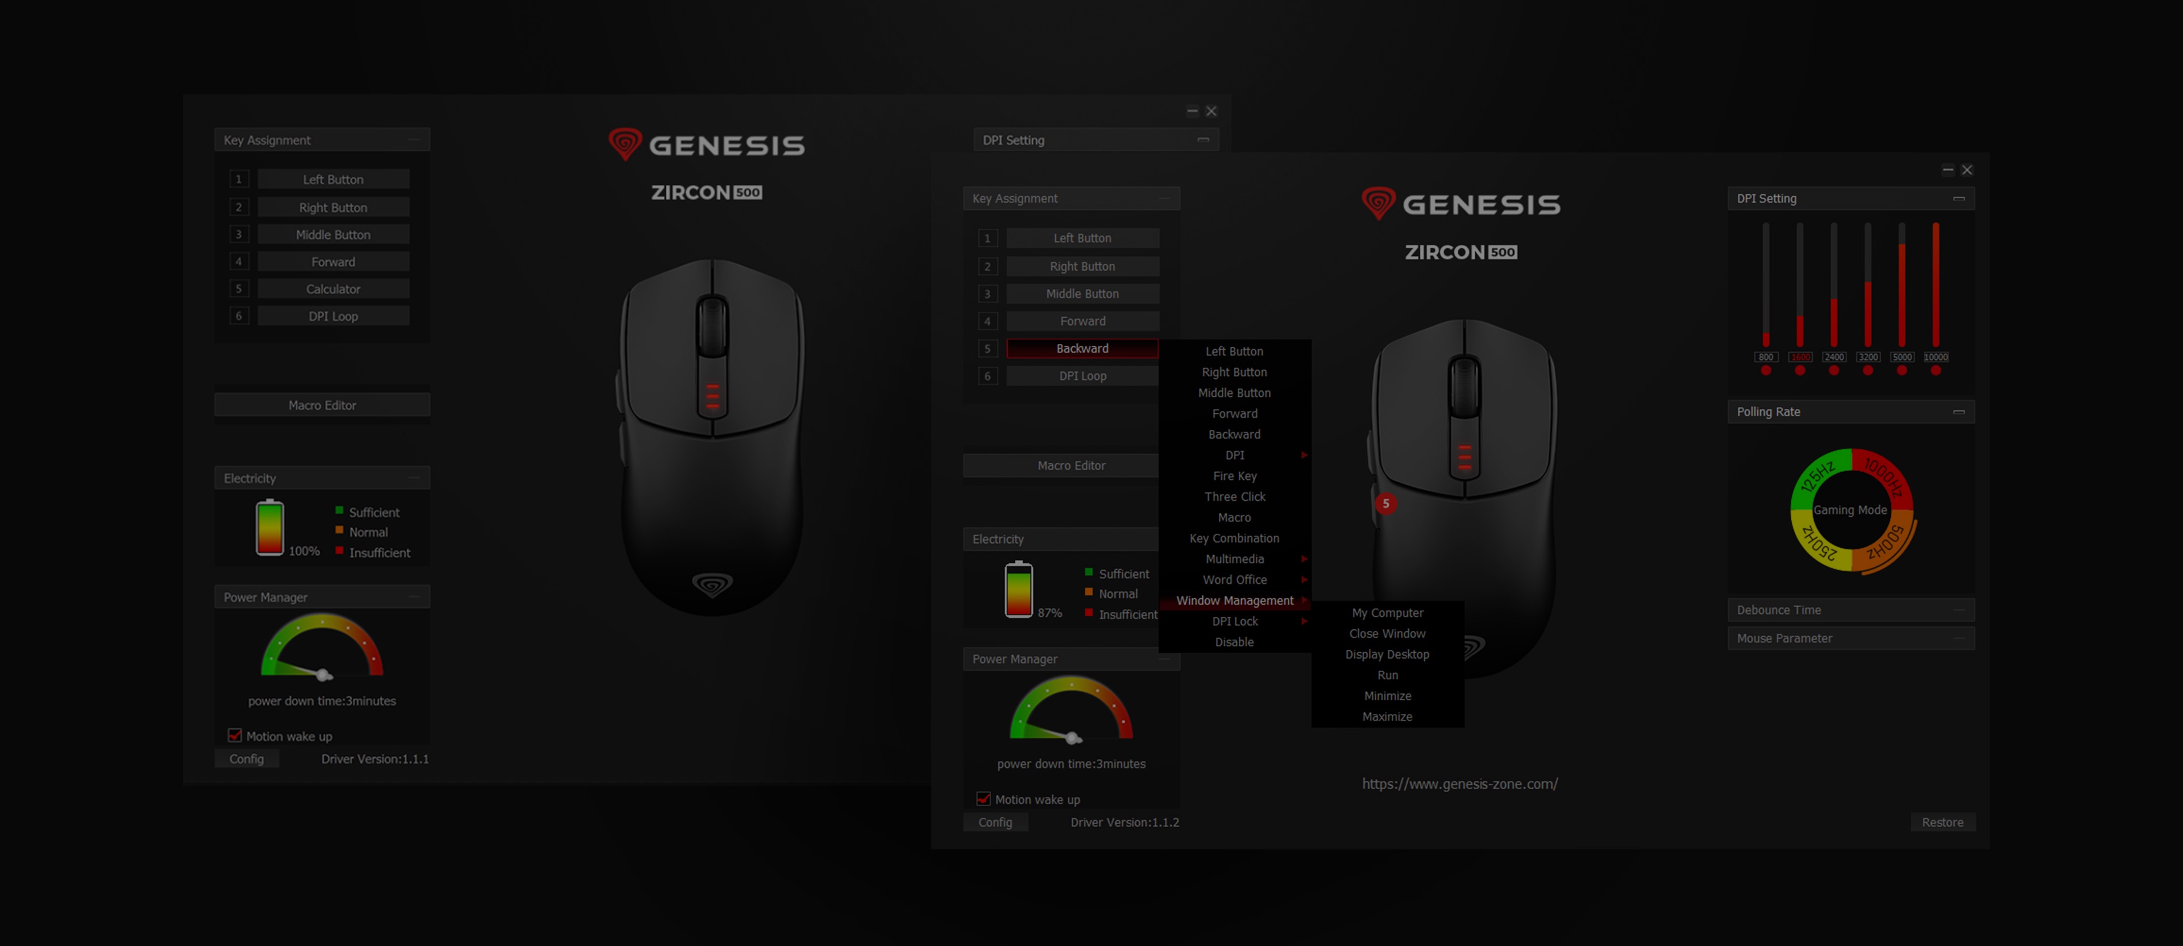Select the 3200 DPI stage dot

(1867, 371)
